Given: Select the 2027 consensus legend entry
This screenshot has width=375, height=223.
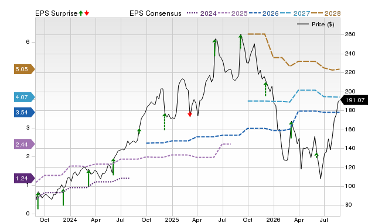Looking at the screenshot, I should 295,13.
